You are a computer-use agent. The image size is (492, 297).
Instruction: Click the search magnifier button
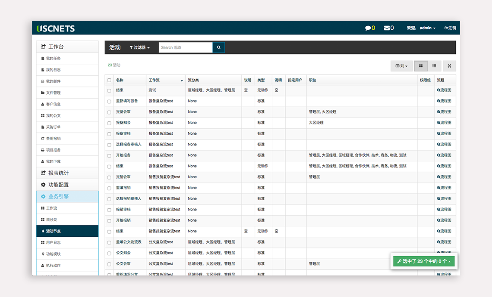click(x=218, y=47)
